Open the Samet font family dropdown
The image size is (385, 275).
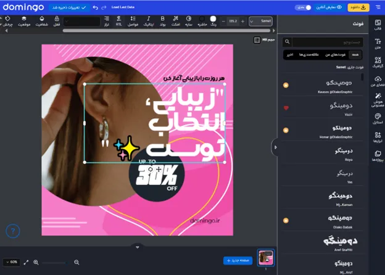click(x=260, y=22)
